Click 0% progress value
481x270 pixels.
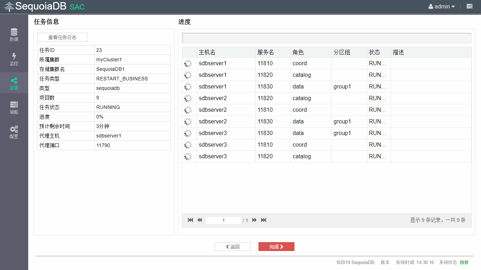point(100,117)
